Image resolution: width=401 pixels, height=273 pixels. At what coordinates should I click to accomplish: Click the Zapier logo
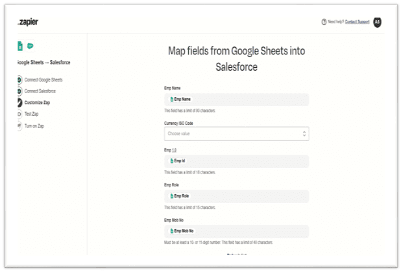(28, 22)
